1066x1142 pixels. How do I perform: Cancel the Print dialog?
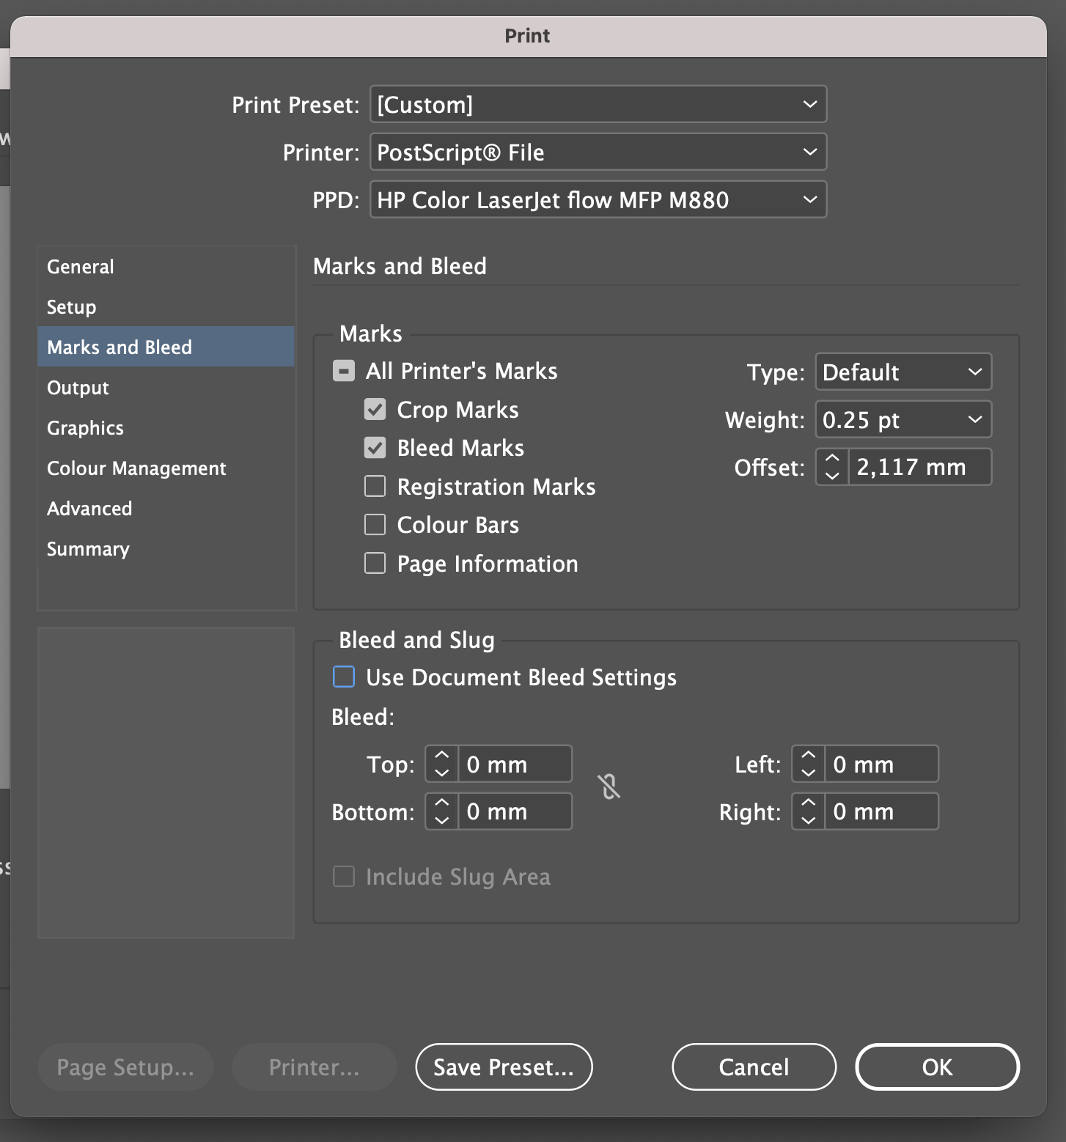coord(754,1067)
